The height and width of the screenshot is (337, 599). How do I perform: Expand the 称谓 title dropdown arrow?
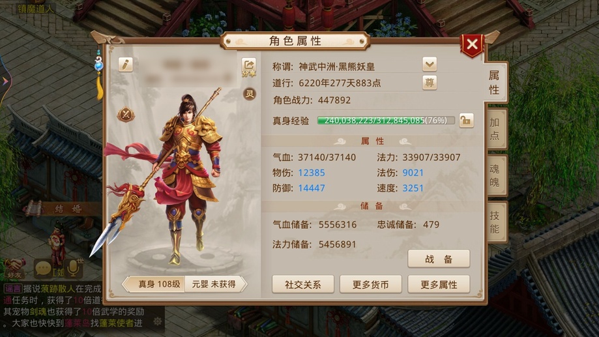pos(430,64)
